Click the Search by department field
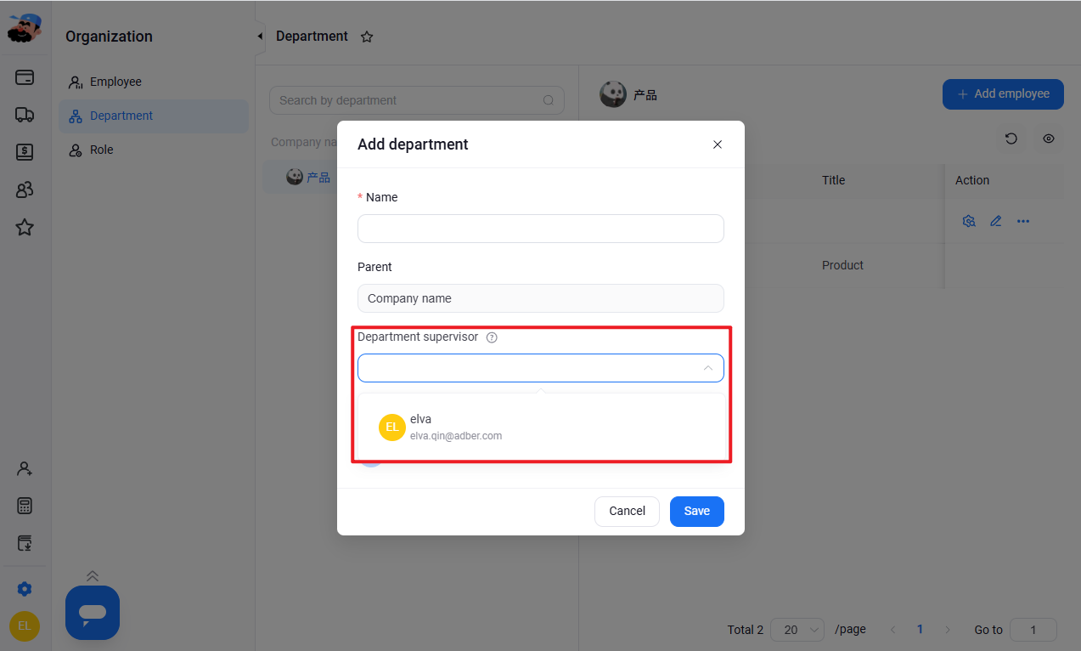Image resolution: width=1081 pixels, height=651 pixels. 417,100
